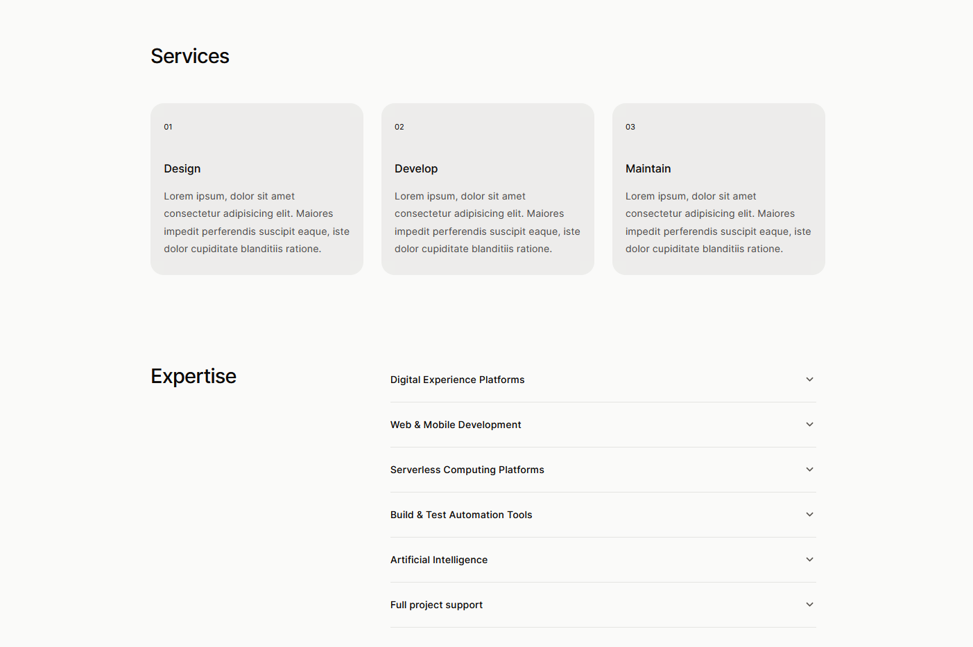Screen dimensions: 973x647
Task: Click the chevron icon beside Artificial Intelligence
Action: tap(809, 560)
